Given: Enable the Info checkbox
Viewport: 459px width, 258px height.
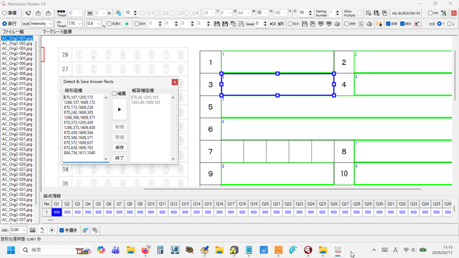Looking at the screenshot, I should coord(430,13).
